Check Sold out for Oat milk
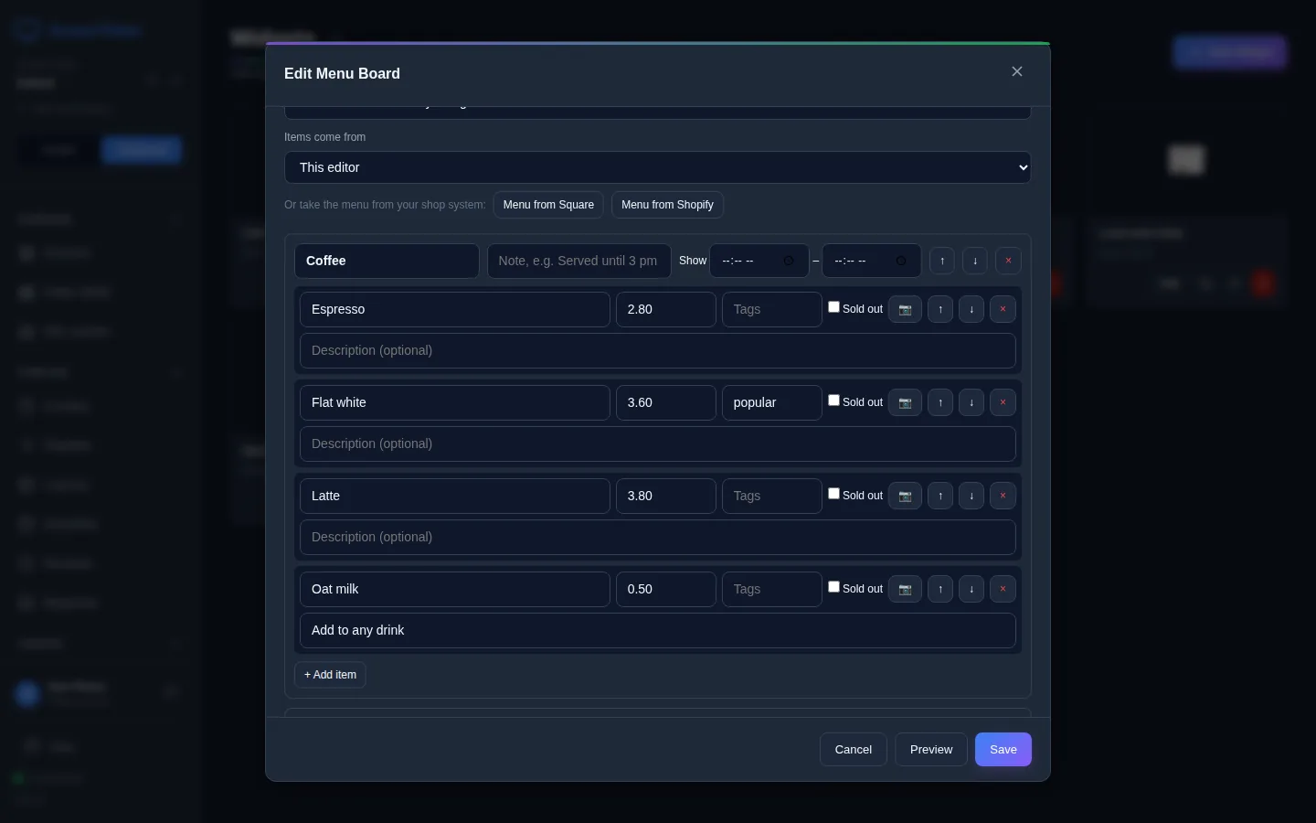1316x823 pixels. click(833, 587)
